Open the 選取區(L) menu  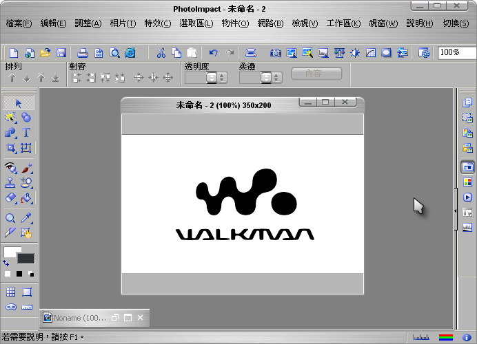(196, 23)
